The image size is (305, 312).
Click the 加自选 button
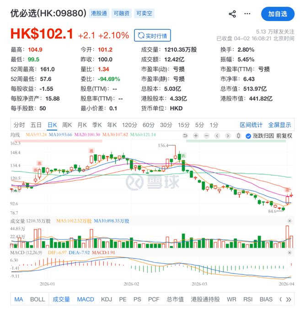[x=278, y=14]
